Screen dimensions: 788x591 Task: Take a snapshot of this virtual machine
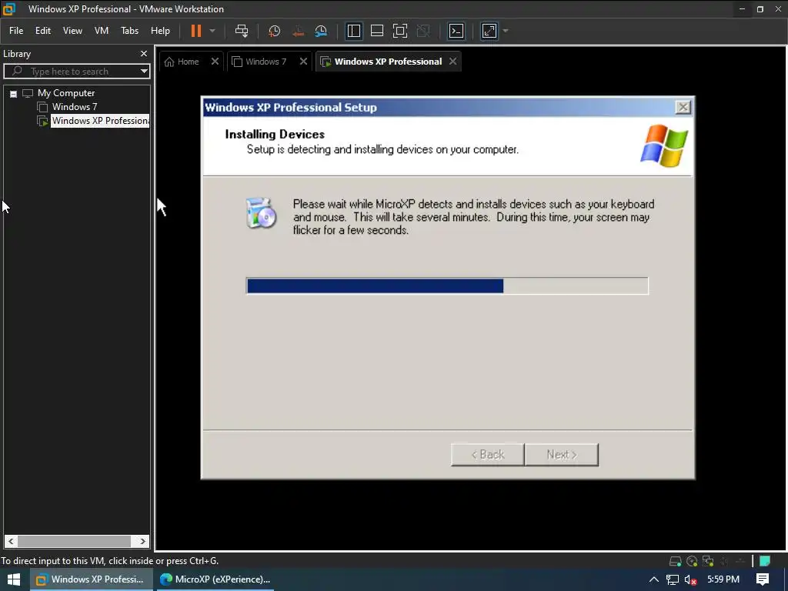point(275,31)
